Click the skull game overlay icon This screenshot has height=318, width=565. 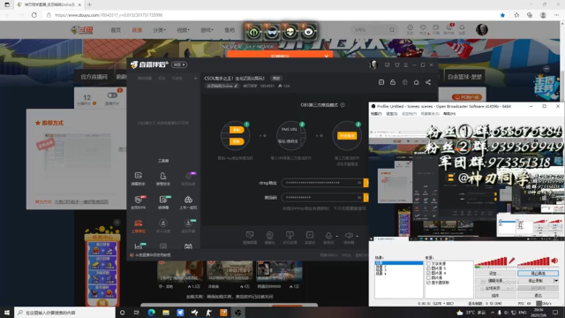[290, 32]
